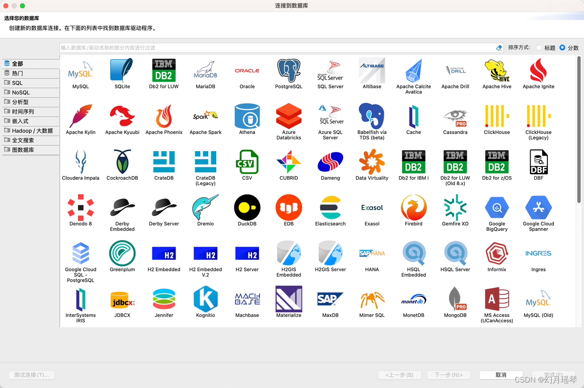Image resolution: width=584 pixels, height=388 pixels.
Task: Choose Apache Hive driver
Action: [x=497, y=74]
